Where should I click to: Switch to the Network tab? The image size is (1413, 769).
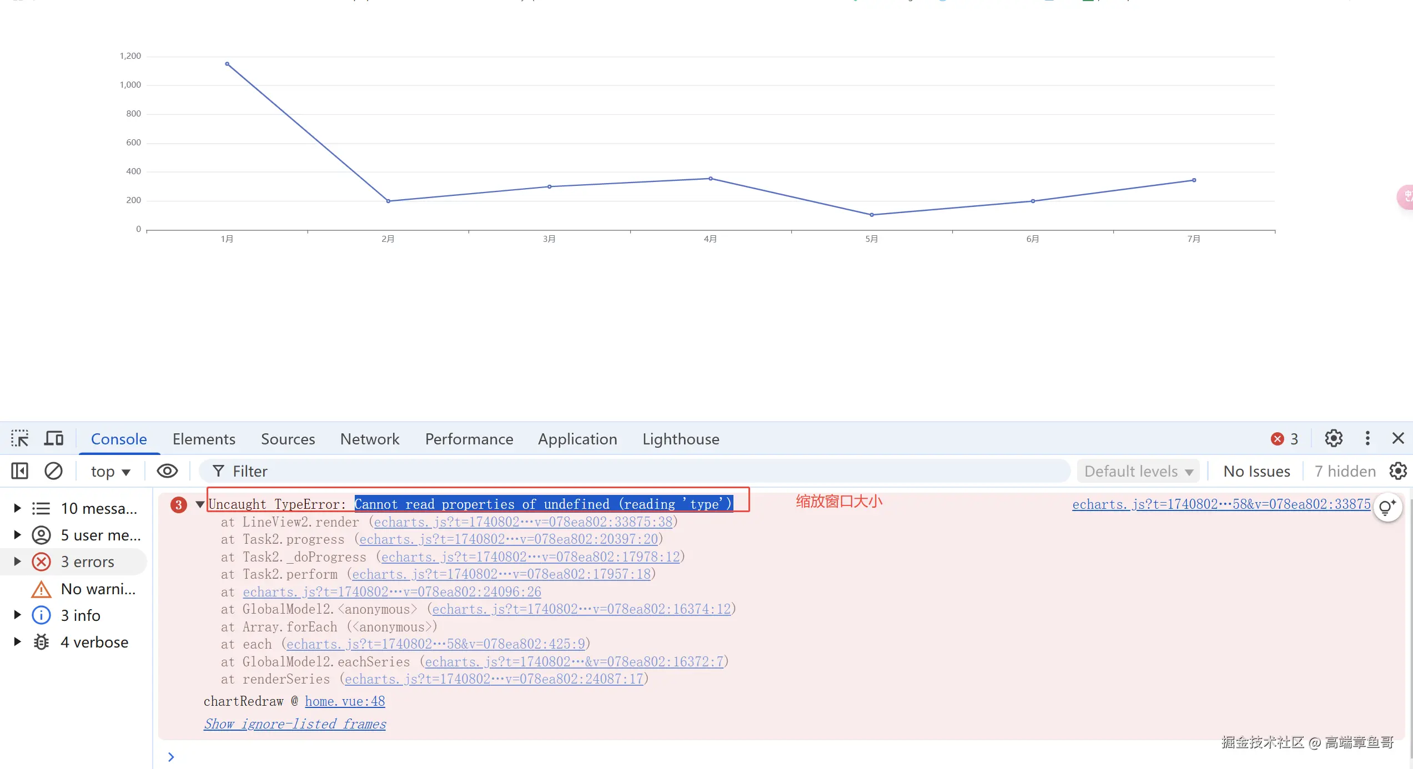pos(369,439)
